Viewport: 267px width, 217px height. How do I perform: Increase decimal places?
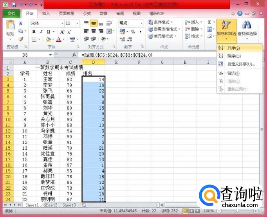(x=122, y=39)
